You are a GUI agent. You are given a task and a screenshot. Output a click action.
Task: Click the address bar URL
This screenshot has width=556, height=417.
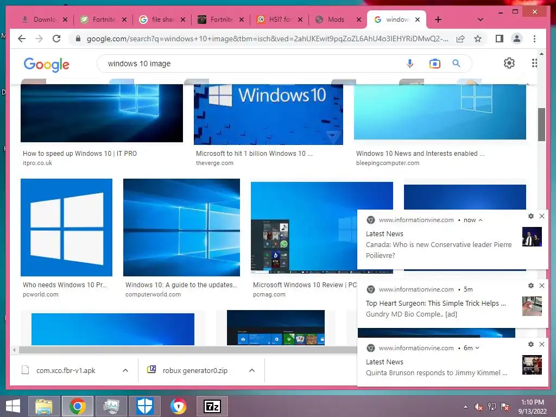click(x=267, y=39)
